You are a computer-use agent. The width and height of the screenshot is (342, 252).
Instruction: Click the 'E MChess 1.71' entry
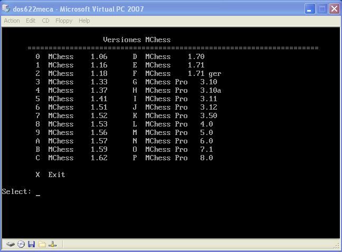pyautogui.click(x=168, y=65)
